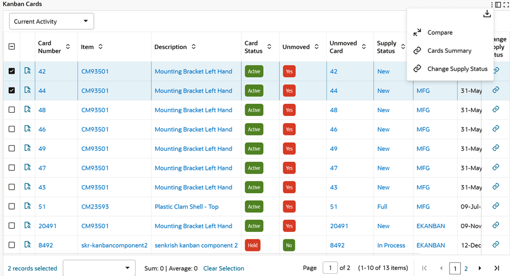The height and width of the screenshot is (276, 510).
Task: Check the checkbox for card 47
Action: click(11, 168)
